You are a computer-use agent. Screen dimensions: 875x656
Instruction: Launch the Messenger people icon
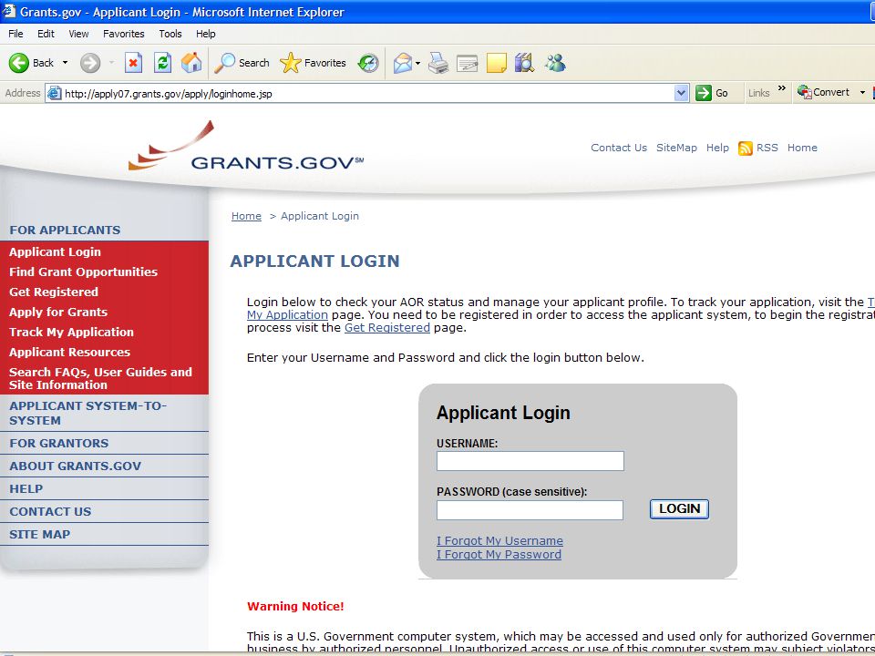point(555,63)
